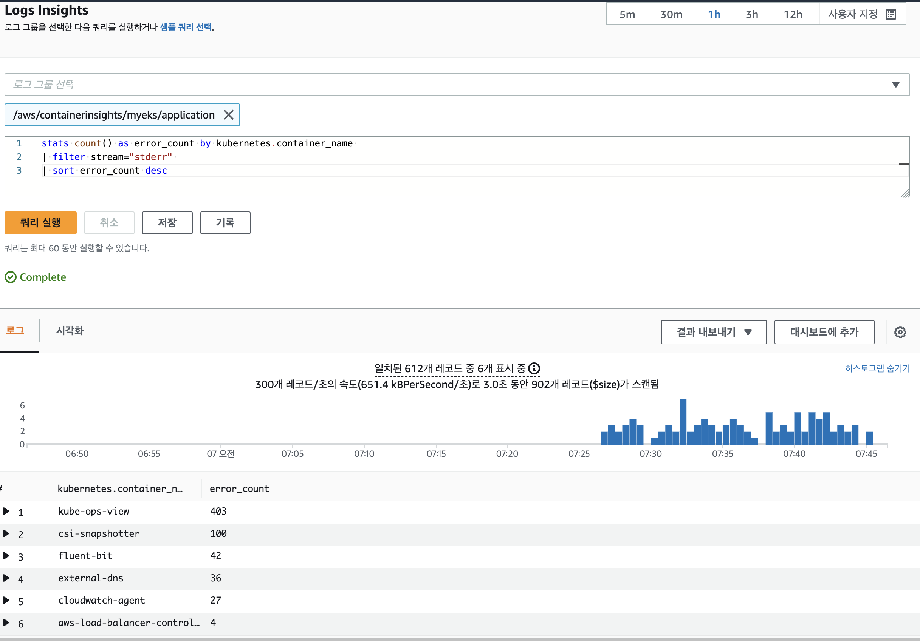Expand row 1 kube-ops-view
Screen dimensions: 920x641
point(6,511)
